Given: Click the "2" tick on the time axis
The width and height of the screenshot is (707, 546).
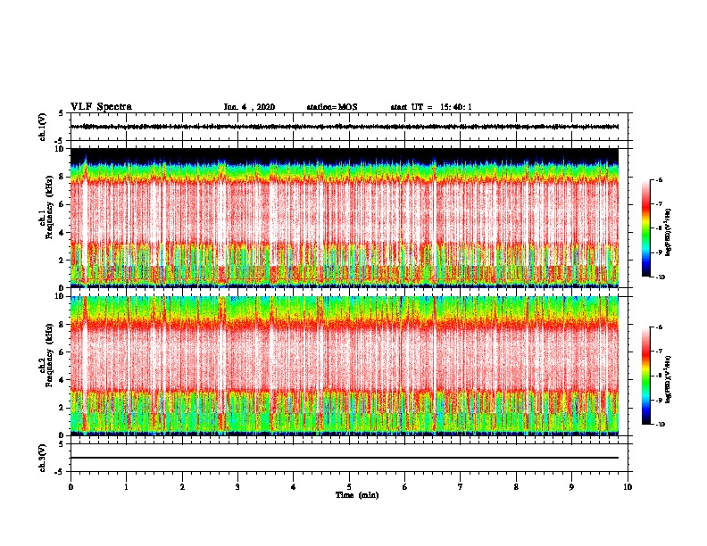Looking at the screenshot, I should 182,487.
